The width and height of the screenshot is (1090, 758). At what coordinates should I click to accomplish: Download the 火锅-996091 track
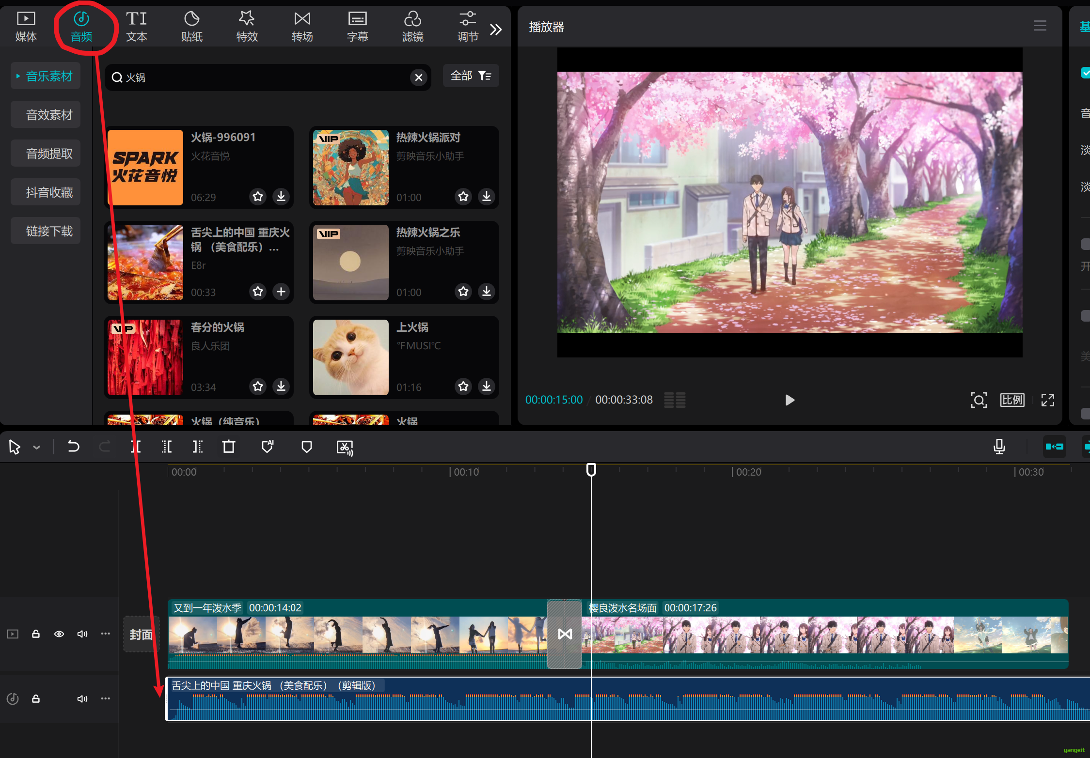pyautogui.click(x=281, y=196)
